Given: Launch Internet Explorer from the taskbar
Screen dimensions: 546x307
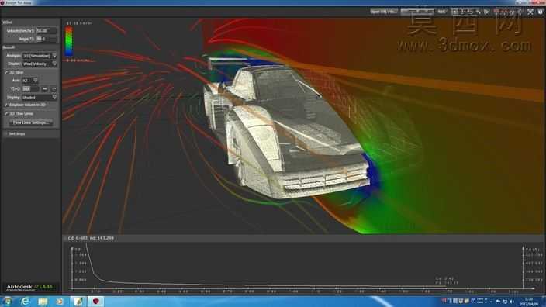Looking at the screenshot, I should [25, 302].
